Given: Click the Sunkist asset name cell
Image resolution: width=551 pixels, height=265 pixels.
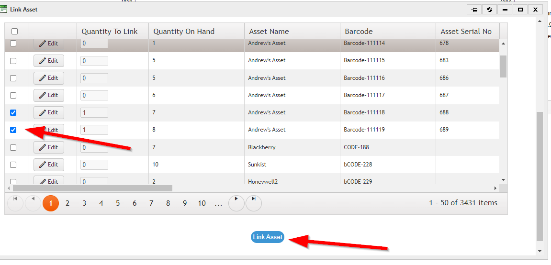Looking at the screenshot, I should coord(292,165).
